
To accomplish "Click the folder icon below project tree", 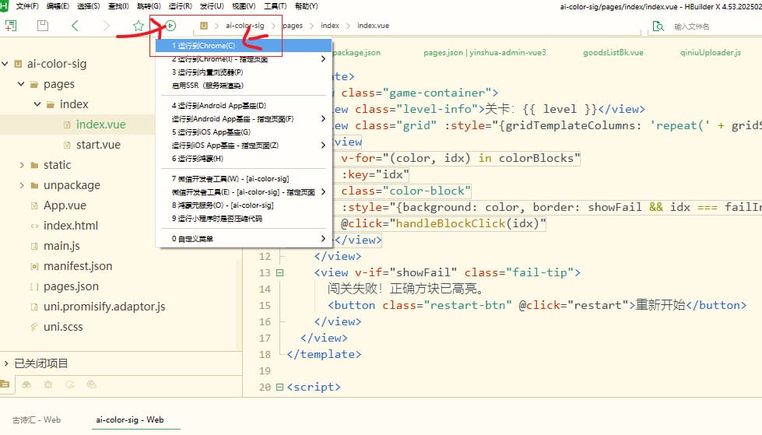I will click(5, 384).
